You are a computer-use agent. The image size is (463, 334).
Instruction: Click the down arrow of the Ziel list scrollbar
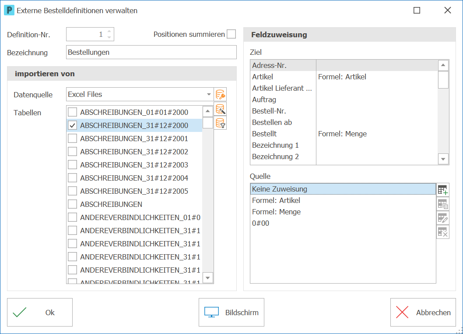point(443,159)
